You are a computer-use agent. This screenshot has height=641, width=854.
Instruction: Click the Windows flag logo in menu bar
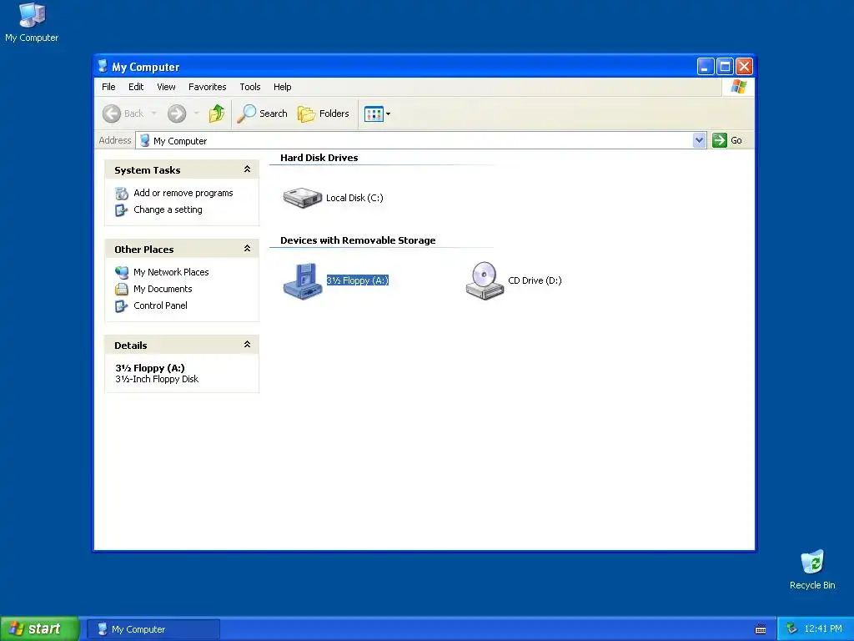[739, 87]
